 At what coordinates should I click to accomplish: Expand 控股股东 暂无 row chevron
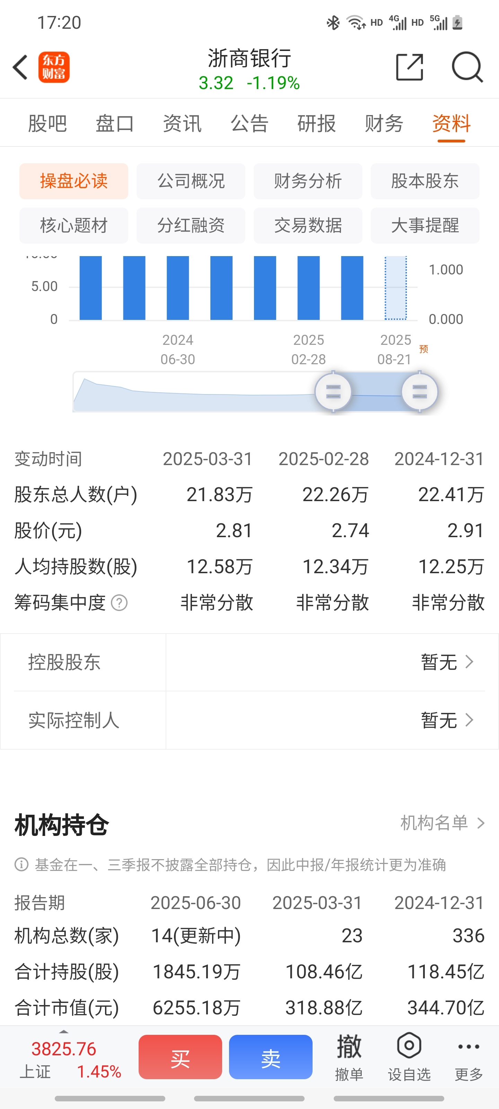[470, 662]
